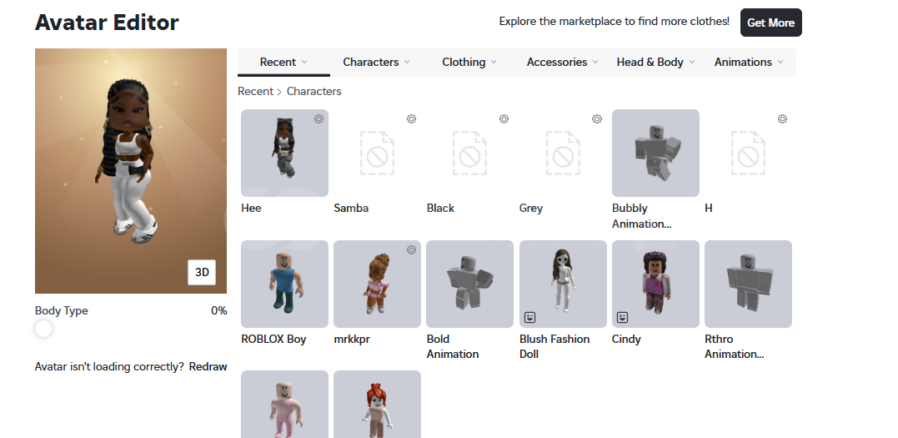Click Recent in the breadcrumb

[x=255, y=91]
